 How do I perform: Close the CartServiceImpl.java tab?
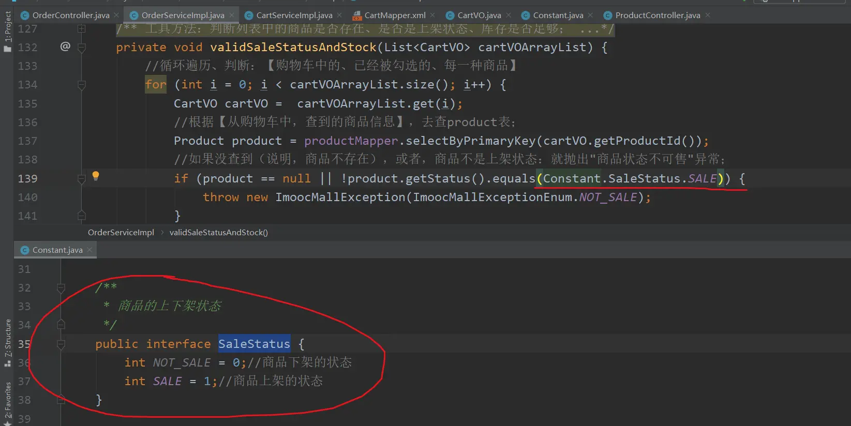pyautogui.click(x=339, y=16)
